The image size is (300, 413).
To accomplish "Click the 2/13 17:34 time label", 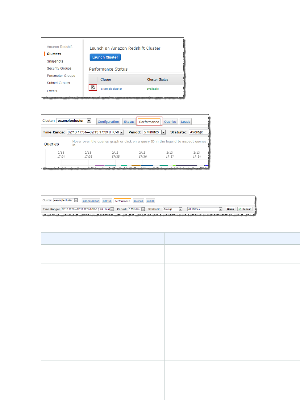I will click(61, 155).
